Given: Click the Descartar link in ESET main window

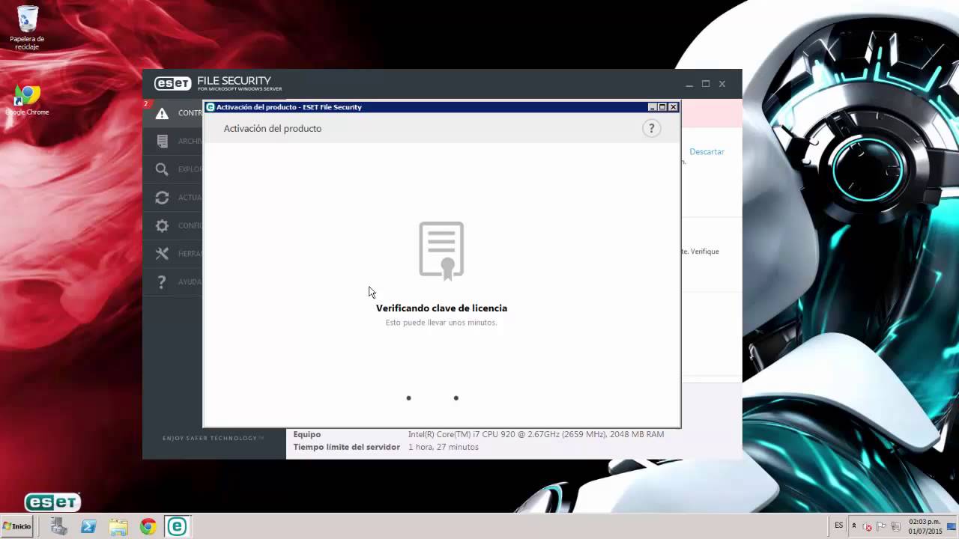Looking at the screenshot, I should click(x=707, y=151).
